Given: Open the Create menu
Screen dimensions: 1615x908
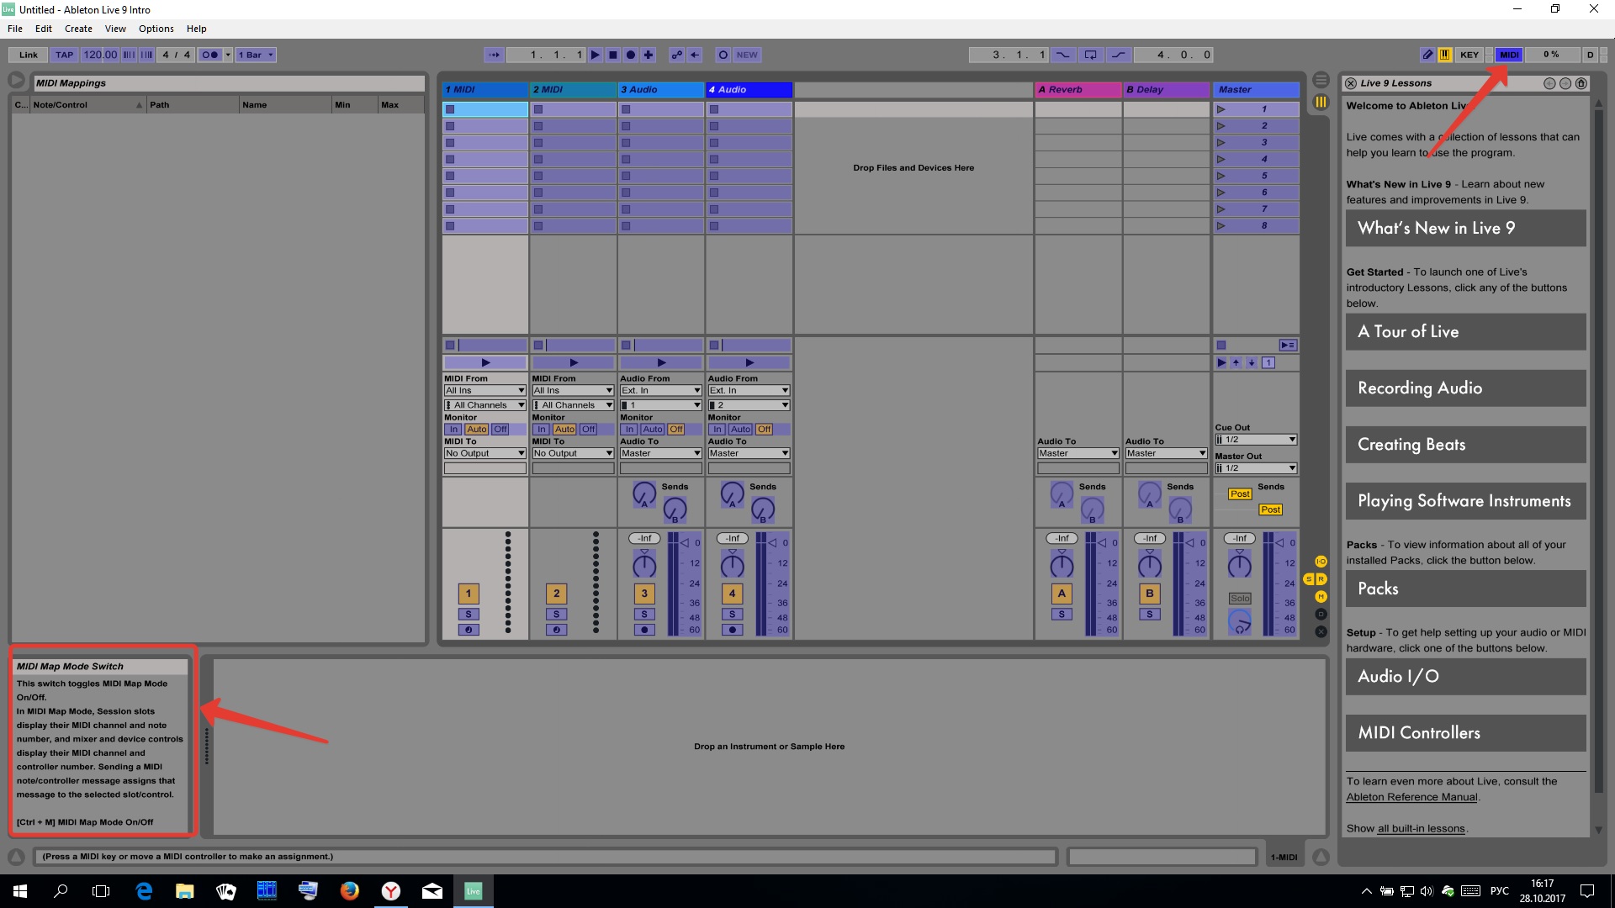Looking at the screenshot, I should 78,29.
